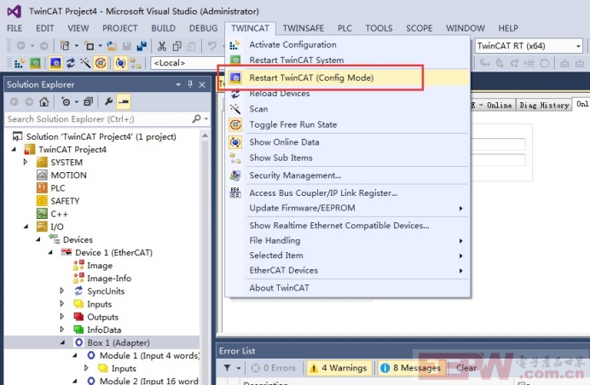Viewport: 590px width, 385px height.
Task: Click the Cut scissors toolbar icon
Action: pos(162,46)
